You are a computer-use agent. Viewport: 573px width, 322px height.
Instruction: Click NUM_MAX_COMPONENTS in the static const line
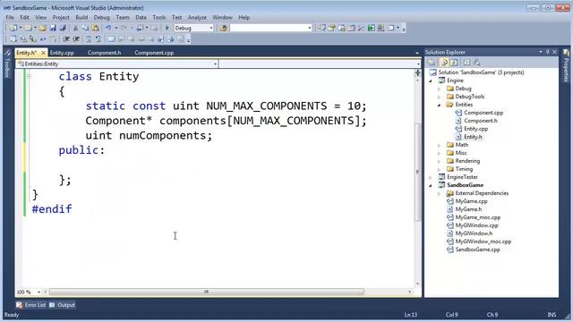(x=267, y=106)
